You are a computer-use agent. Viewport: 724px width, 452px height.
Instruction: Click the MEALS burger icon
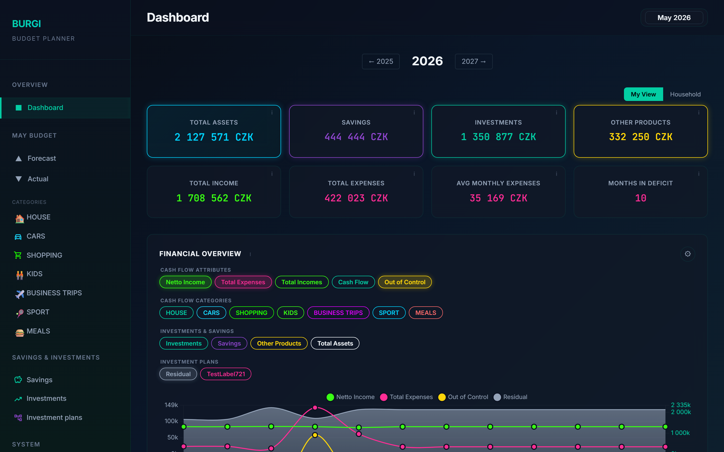pos(20,333)
